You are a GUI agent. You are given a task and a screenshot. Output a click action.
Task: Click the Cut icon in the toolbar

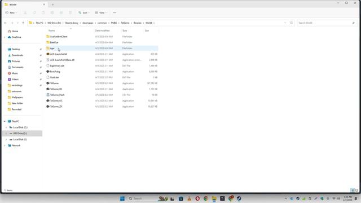[25, 12]
